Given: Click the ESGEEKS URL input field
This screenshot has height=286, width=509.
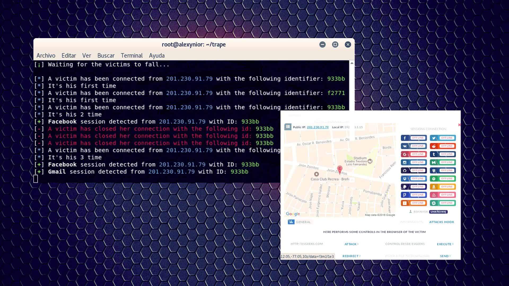Looking at the screenshot, I should point(307,244).
